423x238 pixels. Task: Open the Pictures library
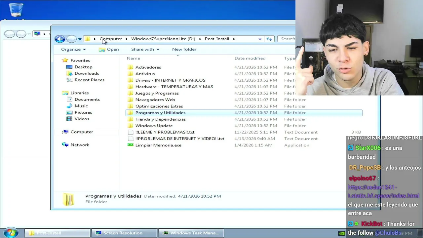coord(83,112)
